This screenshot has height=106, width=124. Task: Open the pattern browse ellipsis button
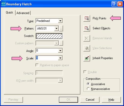[61, 29]
